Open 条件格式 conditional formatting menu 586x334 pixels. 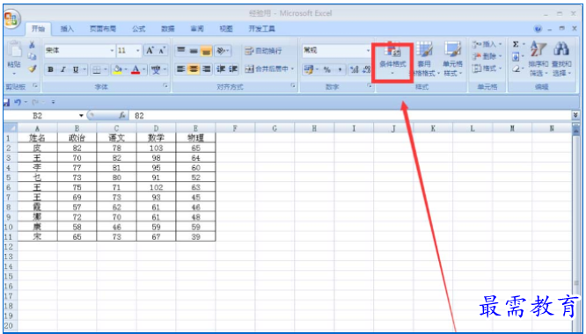(392, 60)
